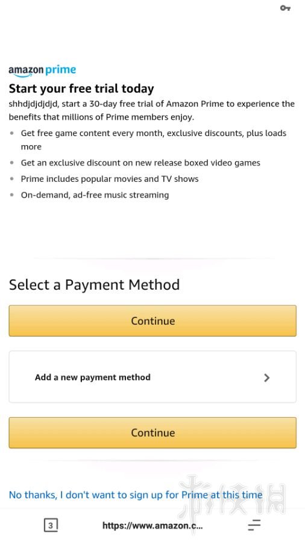The height and width of the screenshot is (542, 305).
Task: Click the bullet dot before On-demand music
Action: pos(12,195)
